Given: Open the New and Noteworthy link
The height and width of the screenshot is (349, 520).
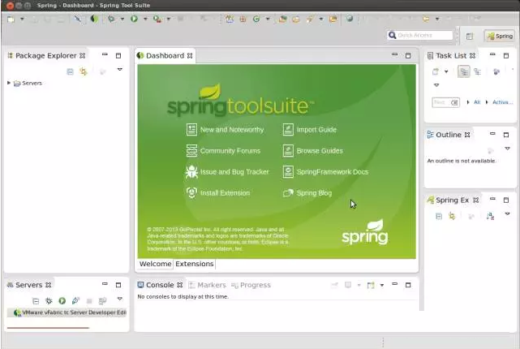Looking at the screenshot, I should [x=232, y=130].
